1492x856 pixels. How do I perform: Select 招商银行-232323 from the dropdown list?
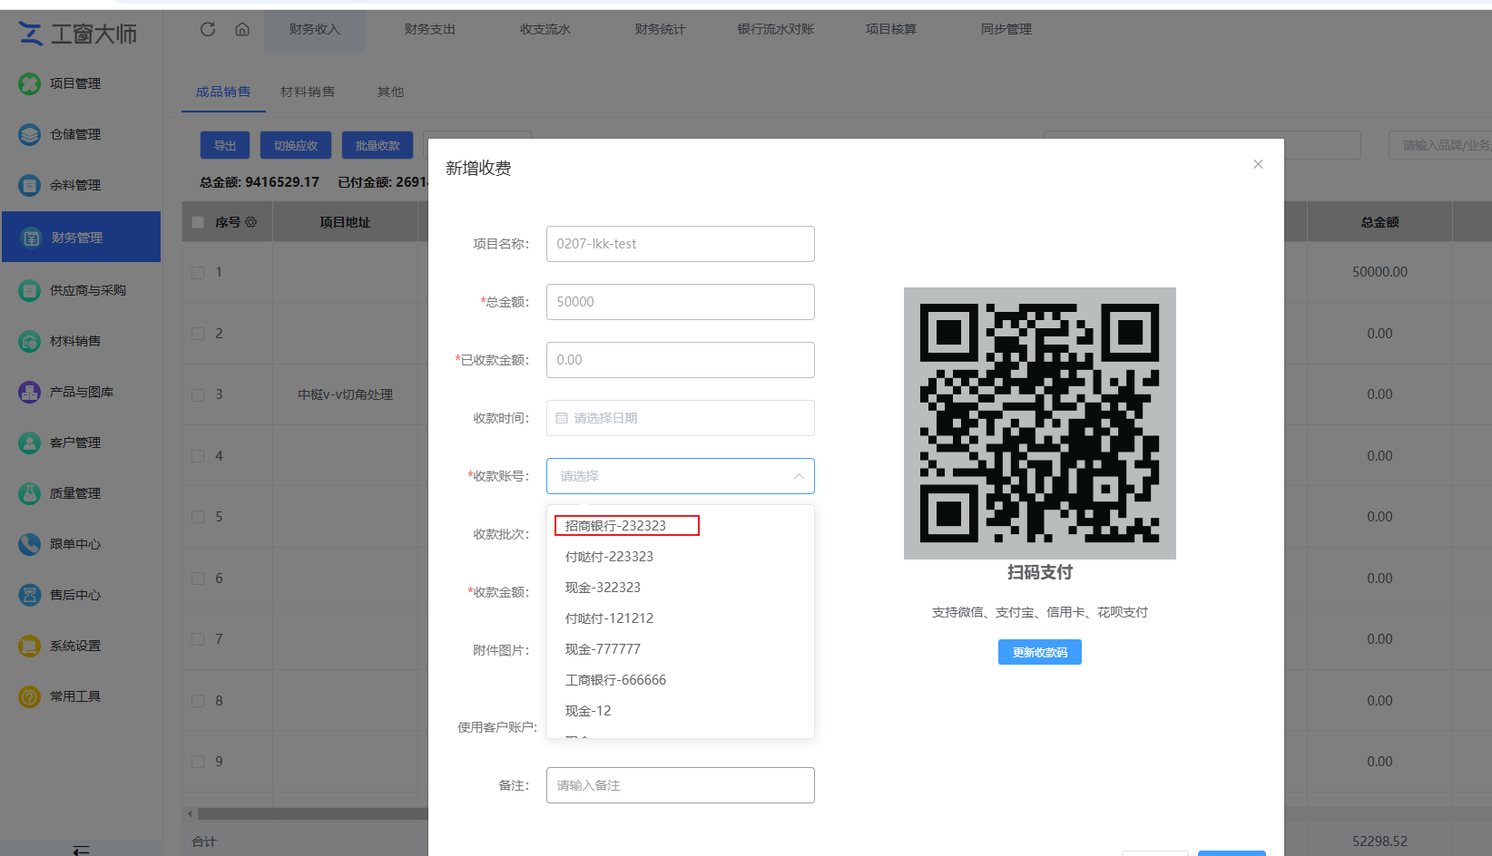[615, 526]
